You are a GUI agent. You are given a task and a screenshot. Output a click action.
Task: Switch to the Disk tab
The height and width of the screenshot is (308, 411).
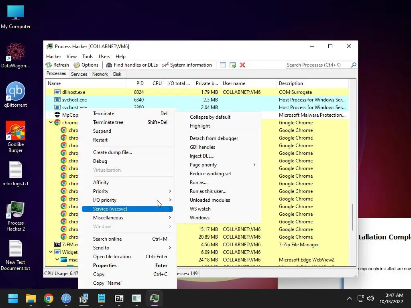(117, 74)
